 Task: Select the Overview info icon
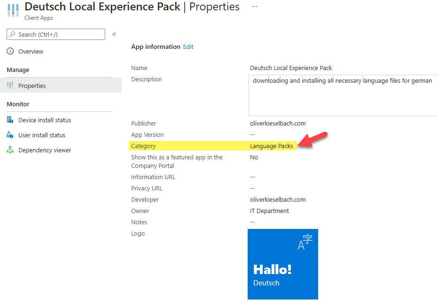(9, 51)
